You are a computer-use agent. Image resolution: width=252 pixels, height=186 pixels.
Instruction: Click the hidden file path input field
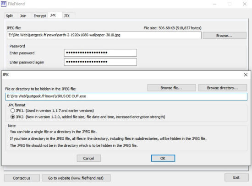coord(126,96)
